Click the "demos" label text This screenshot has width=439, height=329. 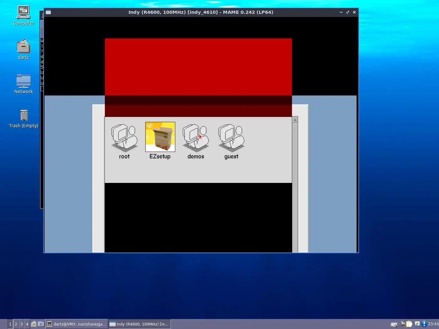point(196,156)
